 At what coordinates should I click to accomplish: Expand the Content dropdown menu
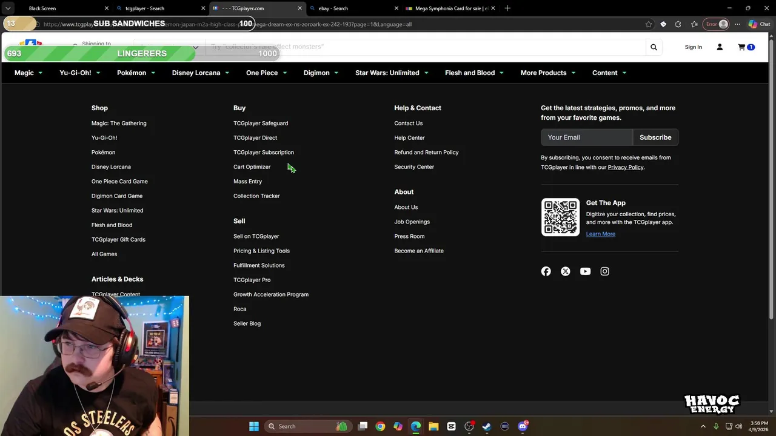pyautogui.click(x=609, y=73)
